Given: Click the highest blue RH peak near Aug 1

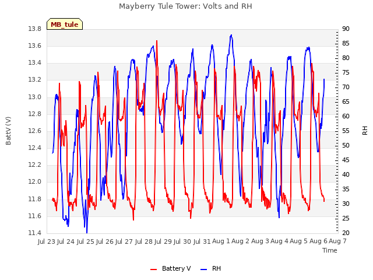Looking at the screenshot, I should tap(231, 35).
